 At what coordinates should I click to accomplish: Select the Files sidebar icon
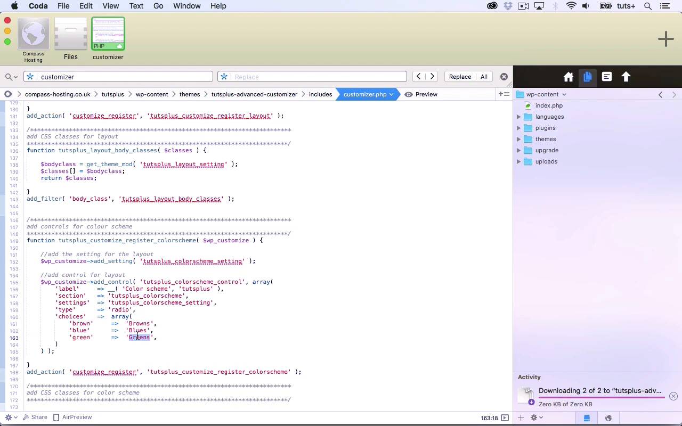pyautogui.click(x=588, y=77)
